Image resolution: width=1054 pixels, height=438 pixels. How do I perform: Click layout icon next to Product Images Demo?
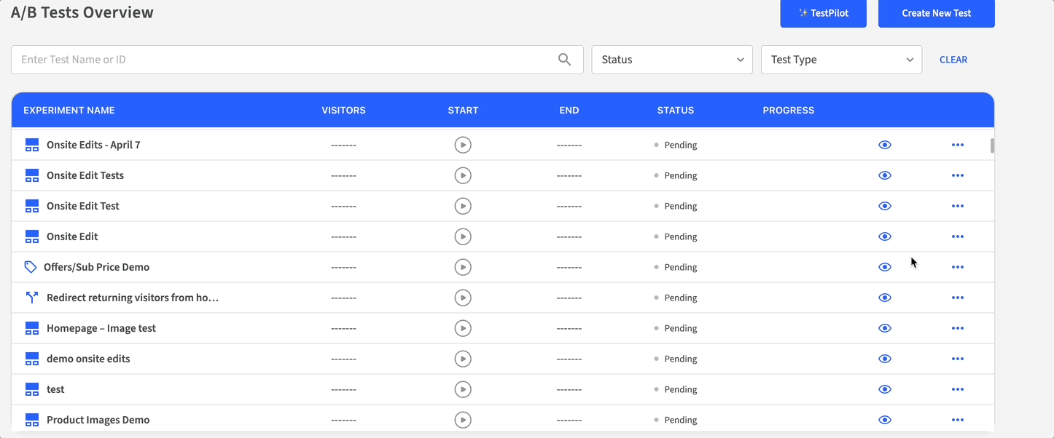pyautogui.click(x=32, y=420)
